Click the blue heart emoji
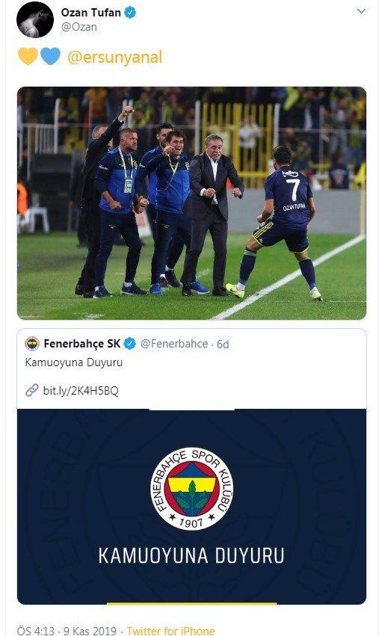This screenshot has height=636, width=379. (50, 56)
